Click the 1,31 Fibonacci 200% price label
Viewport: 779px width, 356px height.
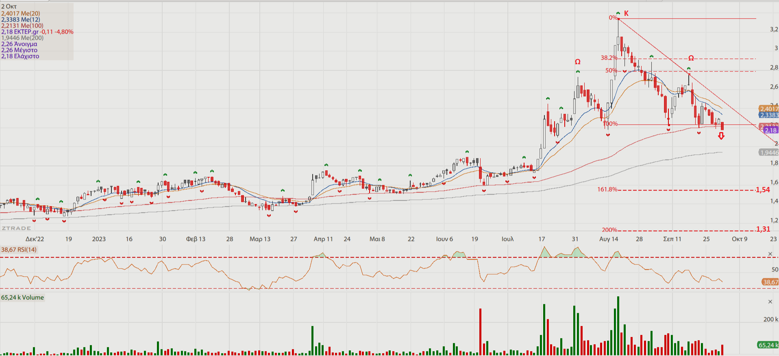pos(763,229)
